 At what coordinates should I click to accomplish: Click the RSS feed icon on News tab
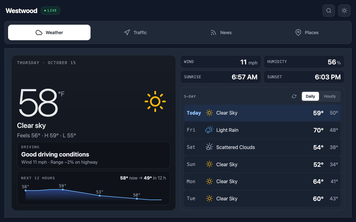tap(213, 32)
